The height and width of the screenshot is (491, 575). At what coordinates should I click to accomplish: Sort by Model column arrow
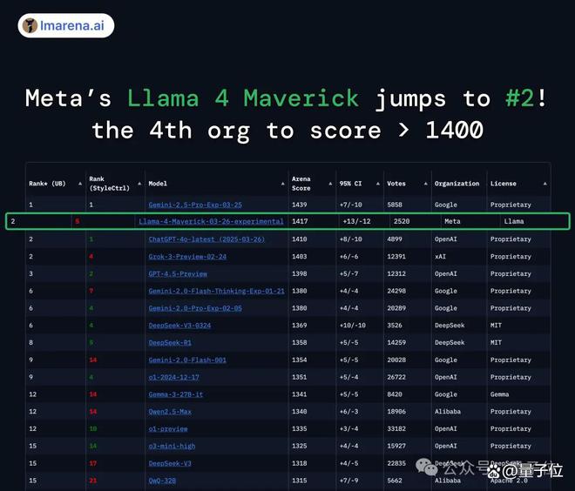tap(283, 184)
